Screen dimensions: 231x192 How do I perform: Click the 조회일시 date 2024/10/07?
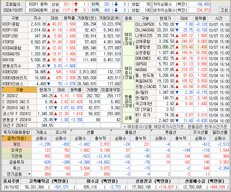(x=13, y=10)
